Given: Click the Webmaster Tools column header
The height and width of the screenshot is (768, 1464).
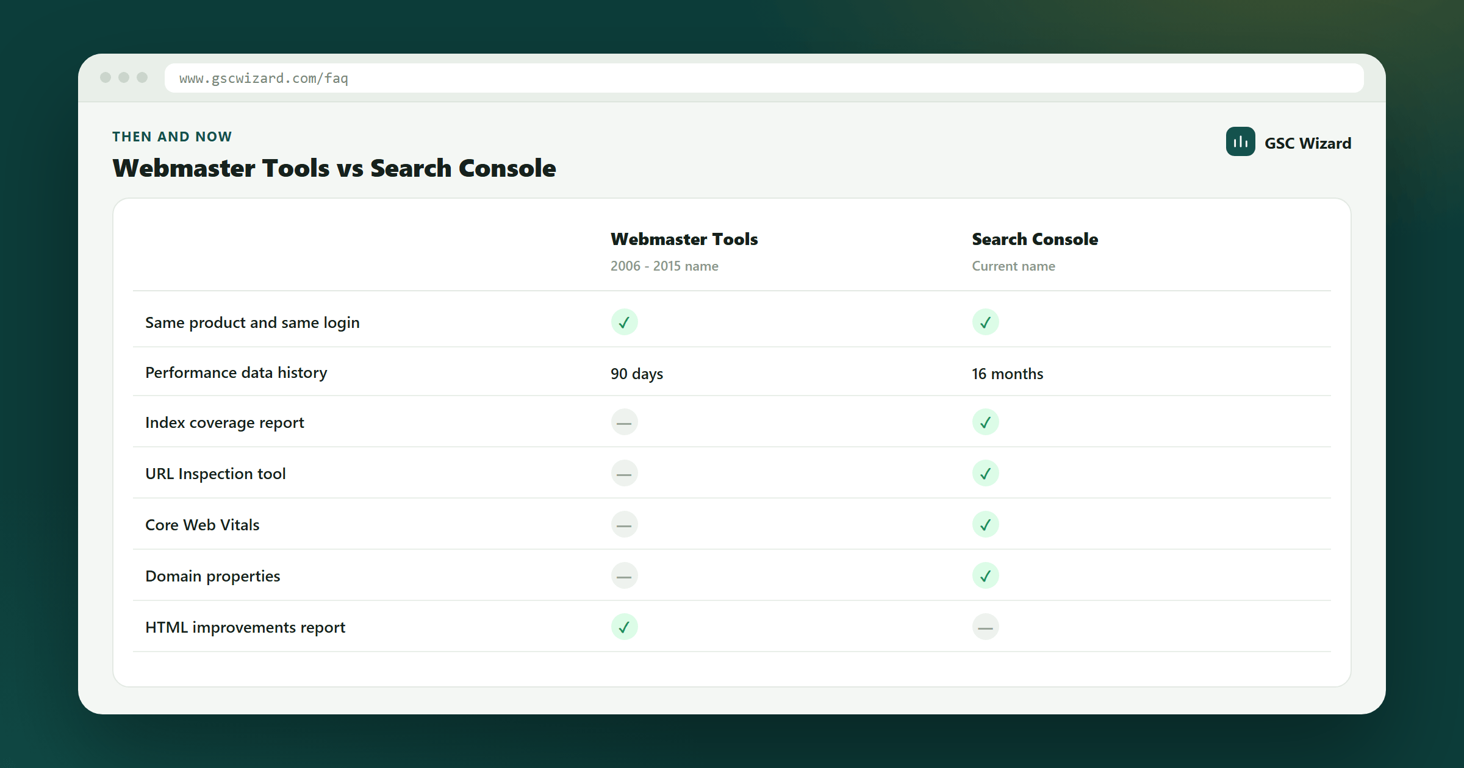Looking at the screenshot, I should click(684, 239).
